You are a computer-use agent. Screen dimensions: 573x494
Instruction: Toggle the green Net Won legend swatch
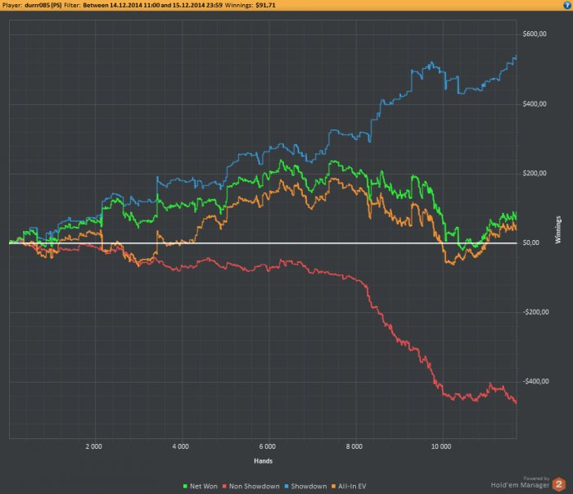[185, 487]
